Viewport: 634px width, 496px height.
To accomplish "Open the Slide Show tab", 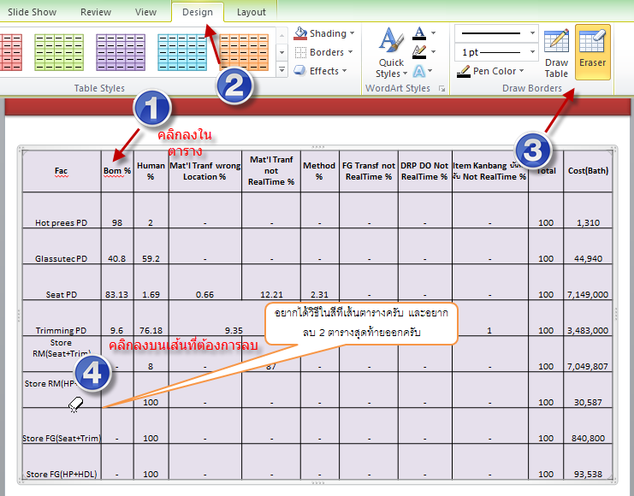I will 33,12.
